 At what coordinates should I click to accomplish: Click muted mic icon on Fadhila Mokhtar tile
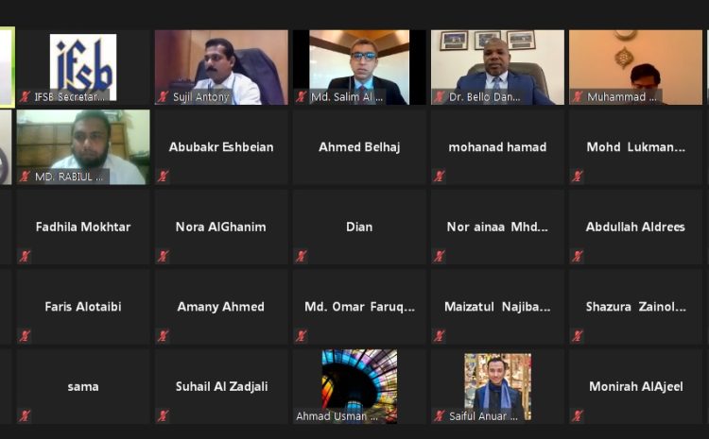click(x=25, y=256)
